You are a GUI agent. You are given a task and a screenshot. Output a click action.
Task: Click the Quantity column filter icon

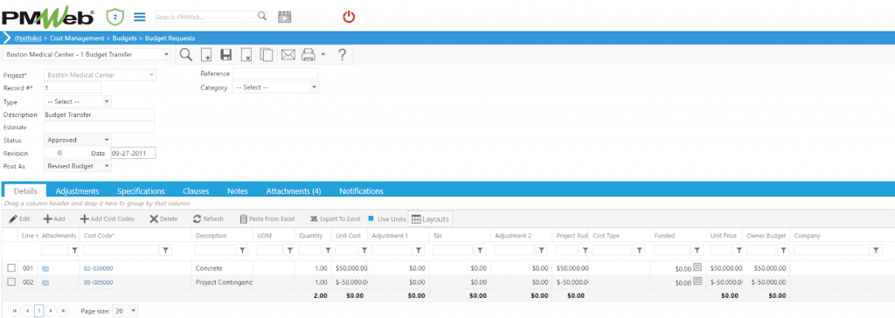click(328, 250)
